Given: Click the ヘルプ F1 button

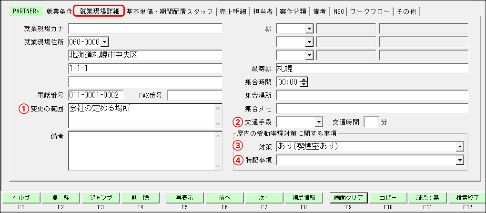Looking at the screenshot, I should click(21, 198).
